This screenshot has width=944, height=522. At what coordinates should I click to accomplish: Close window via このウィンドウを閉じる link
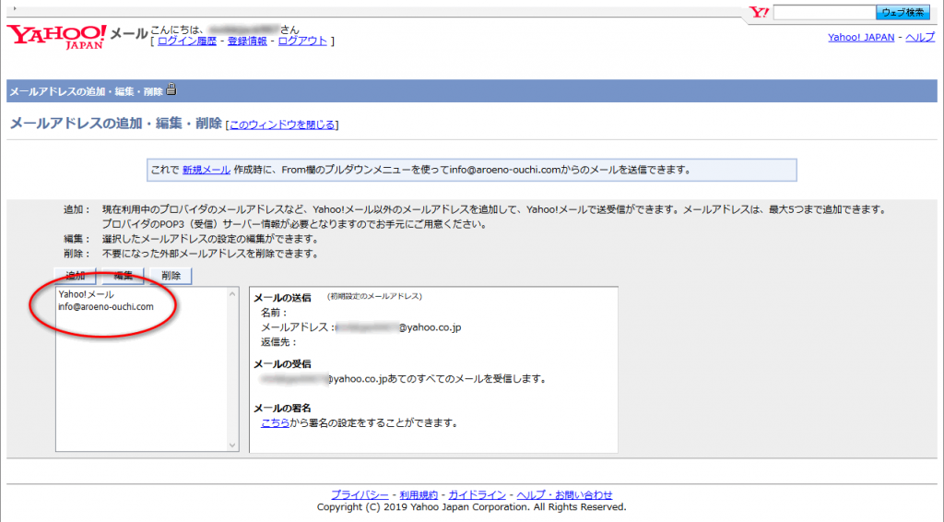[282, 125]
